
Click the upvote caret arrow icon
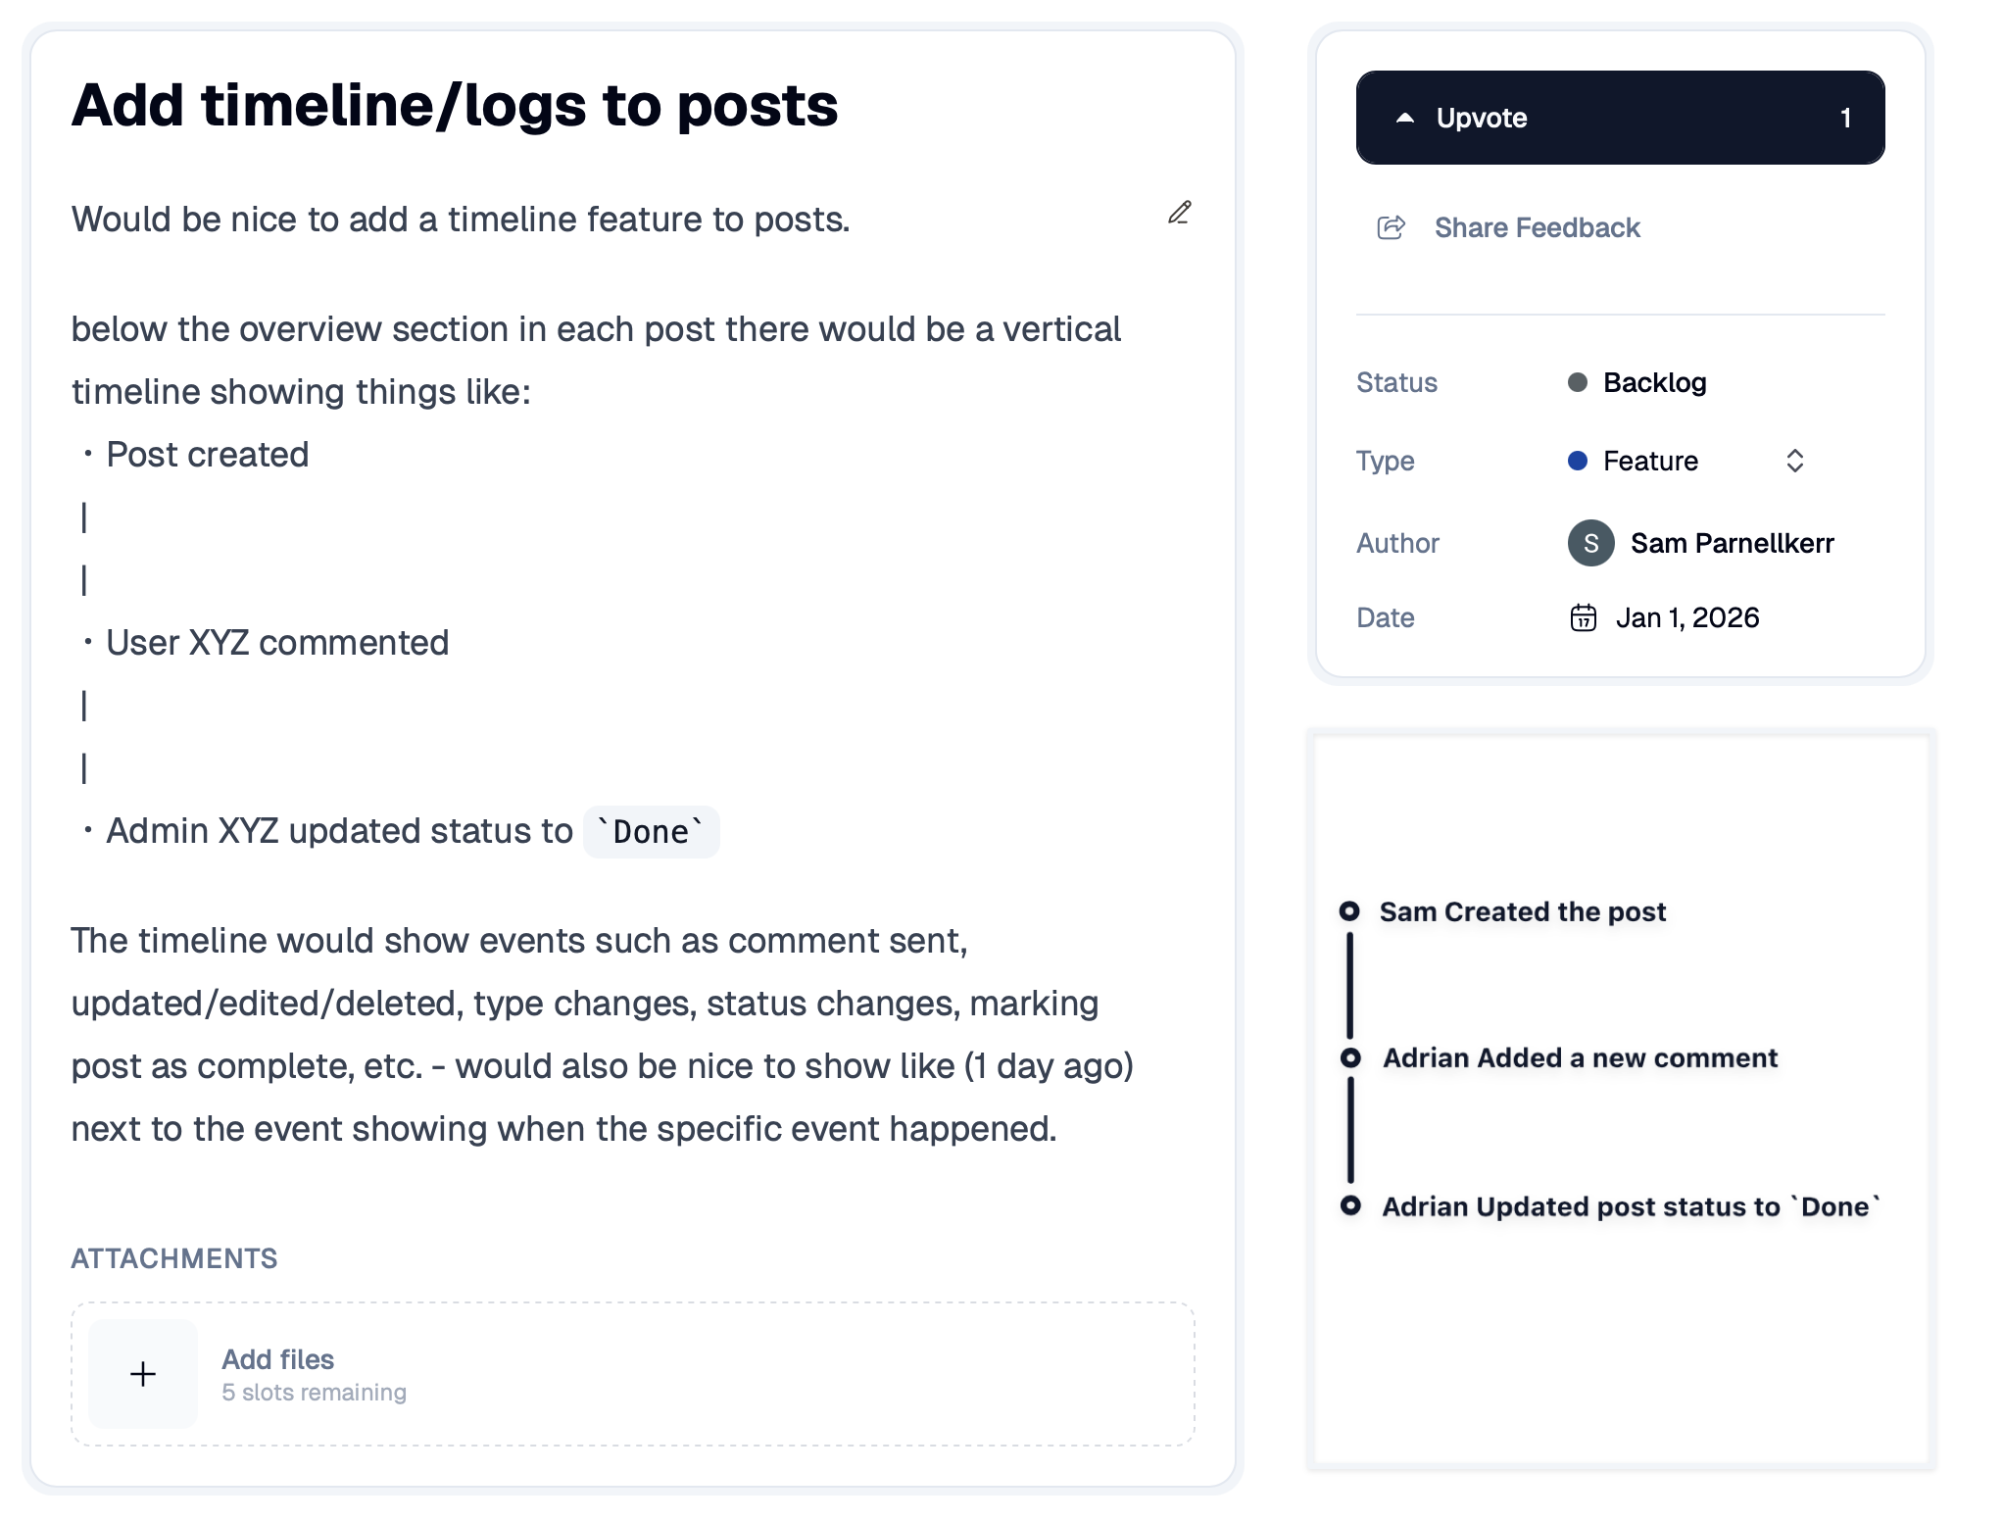click(1405, 118)
